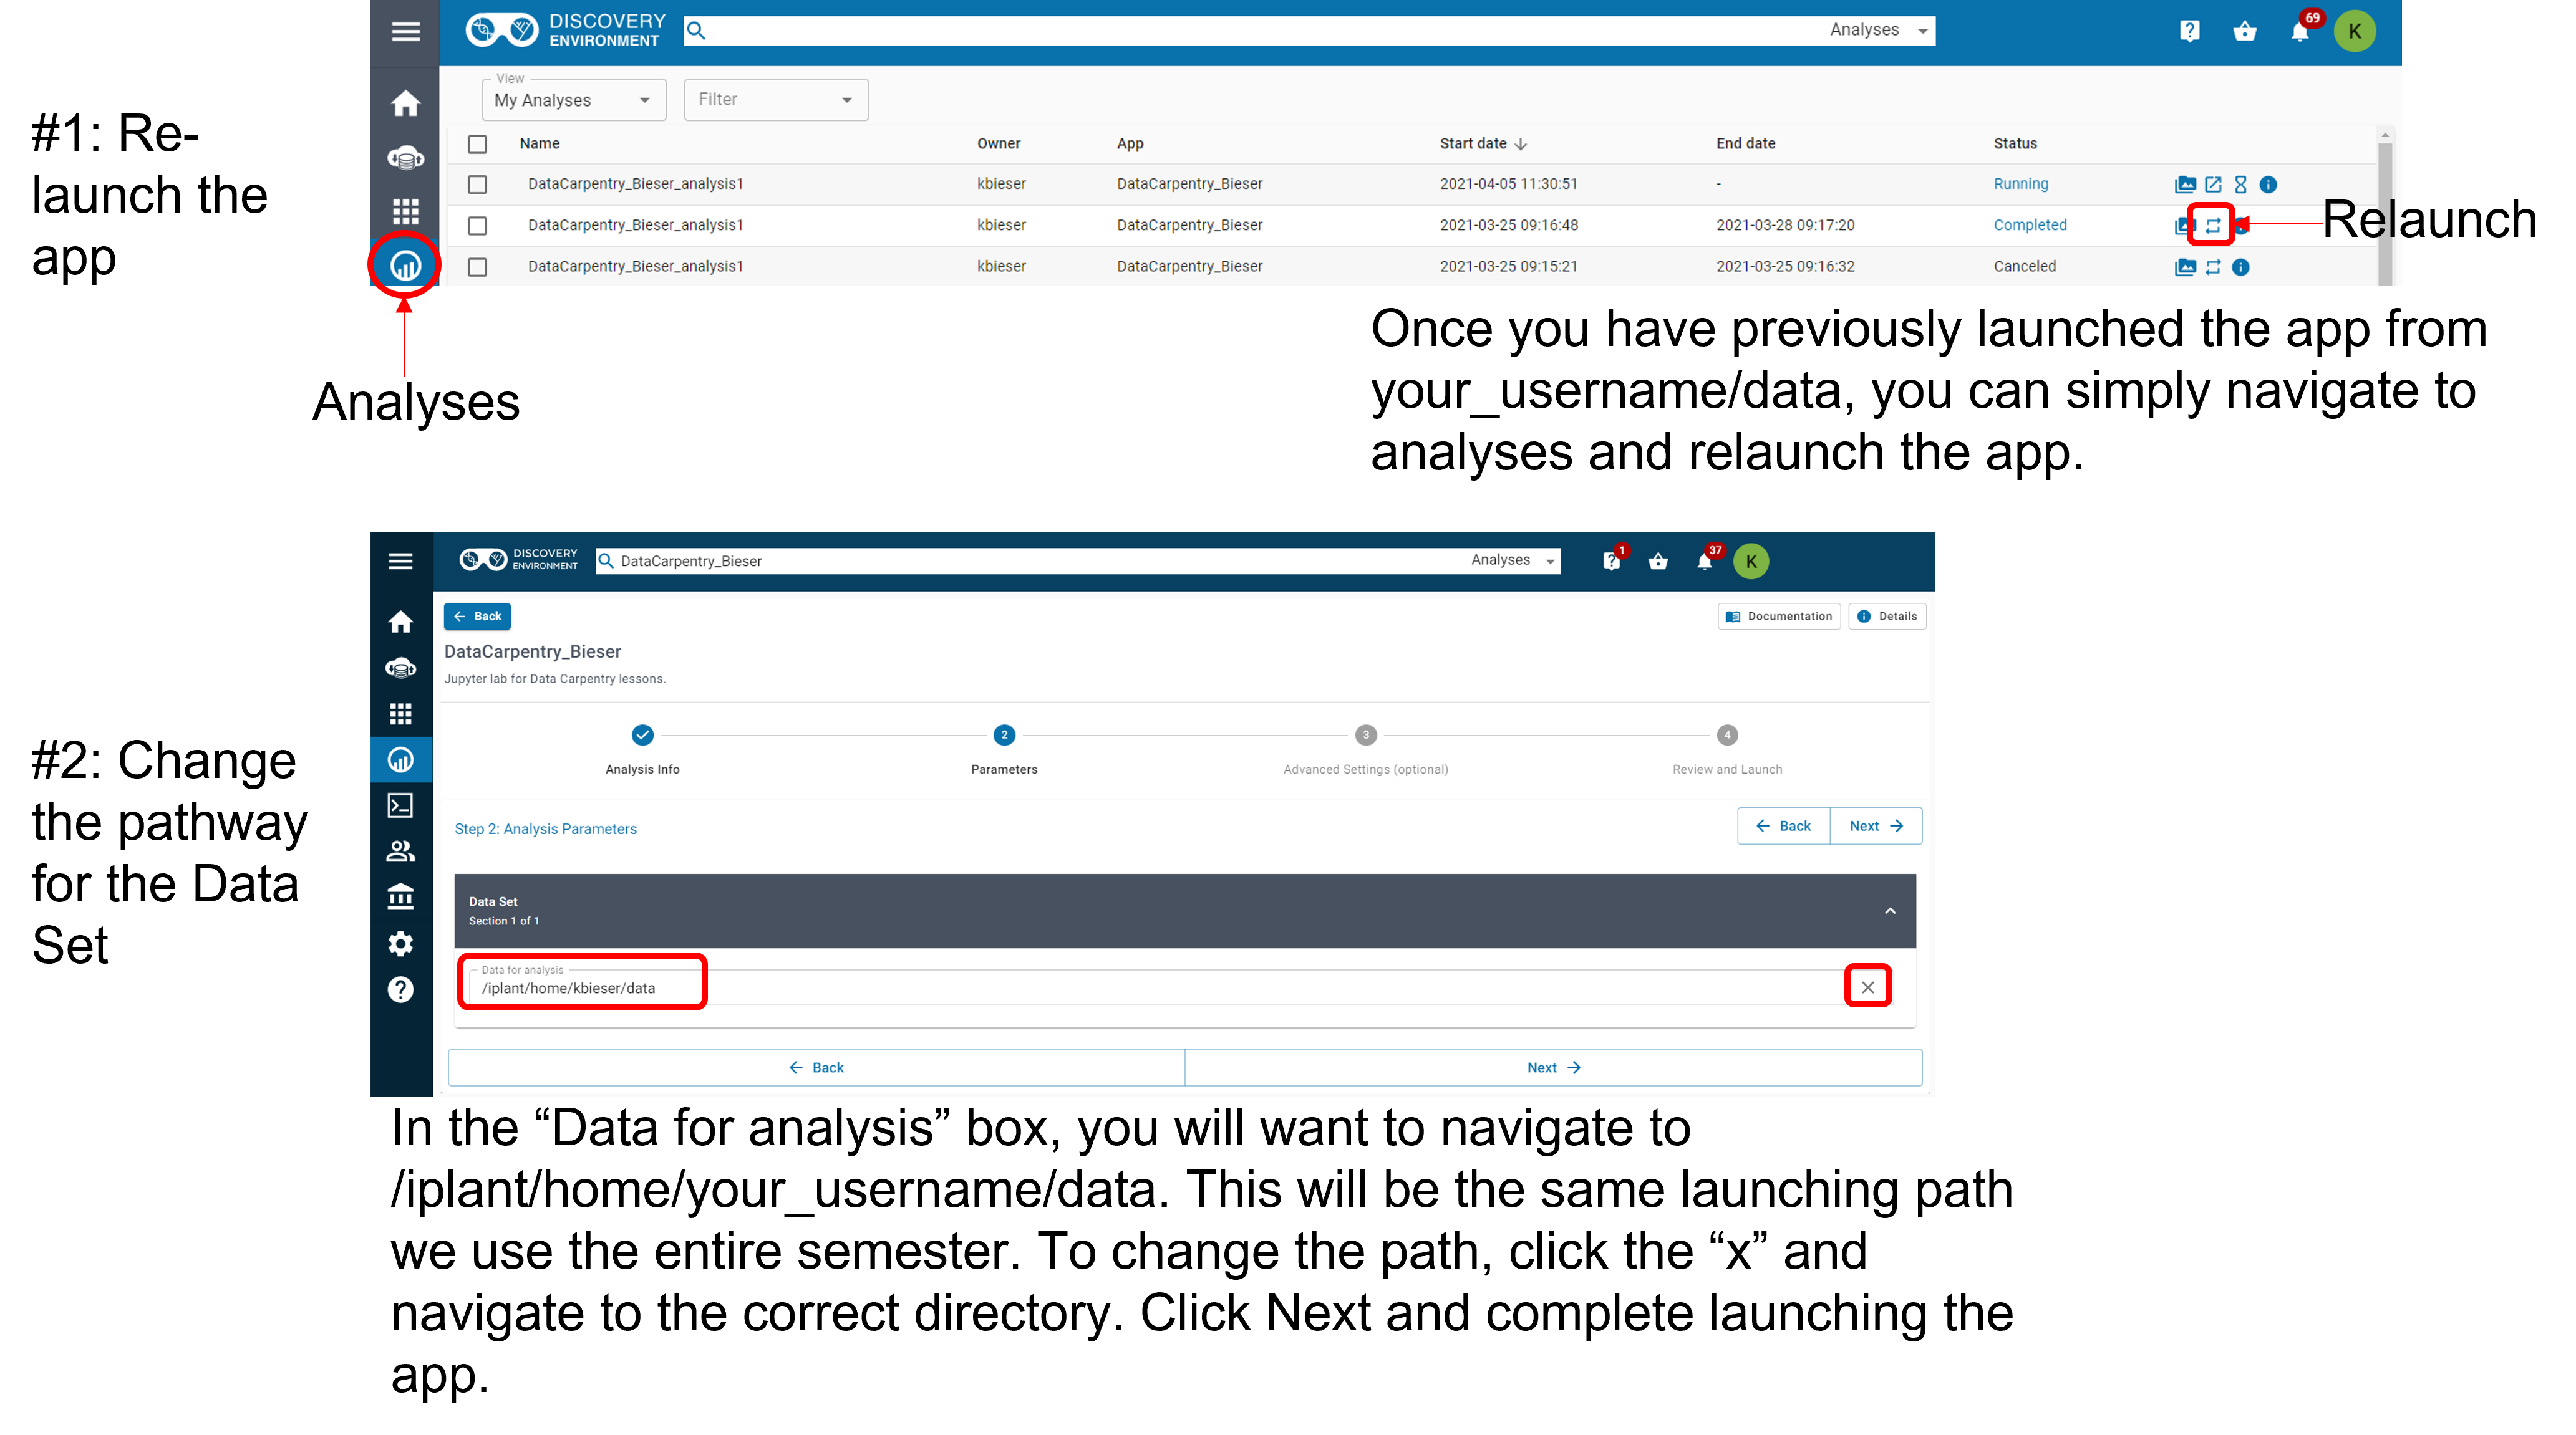This screenshot has height=1435, width=2576.
Task: Expand the Filter dropdown
Action: pos(775,100)
